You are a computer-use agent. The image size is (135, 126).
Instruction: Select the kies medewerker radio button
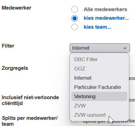click(74, 18)
